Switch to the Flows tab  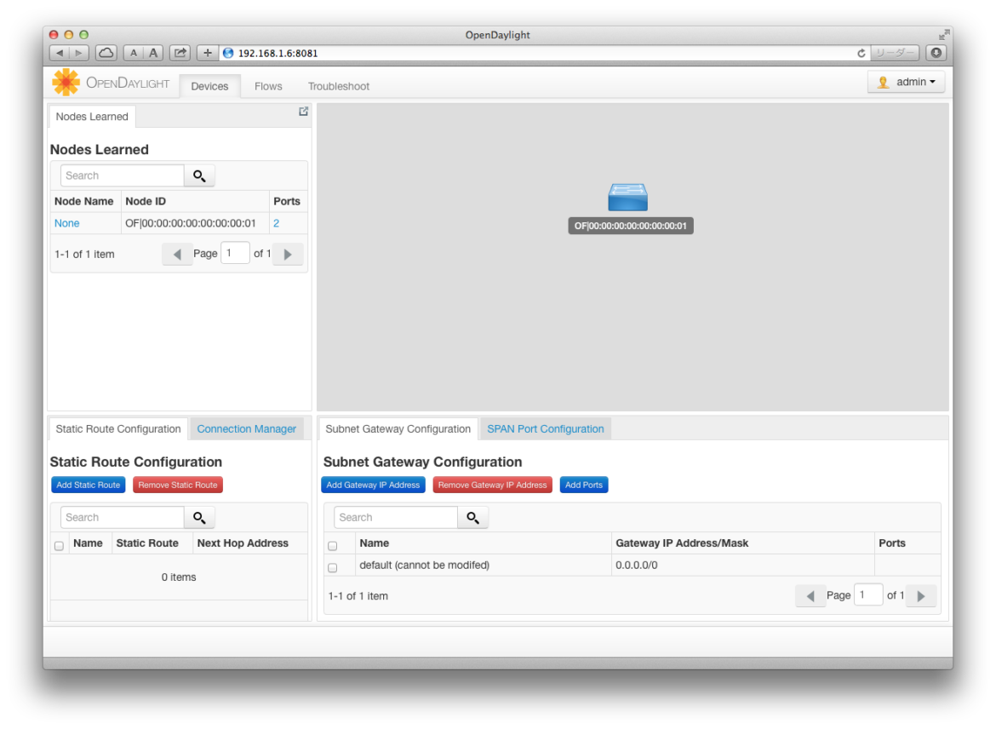click(268, 86)
